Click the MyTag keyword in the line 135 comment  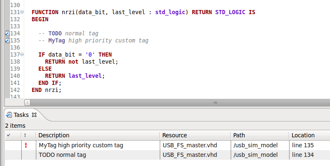click(x=57, y=40)
